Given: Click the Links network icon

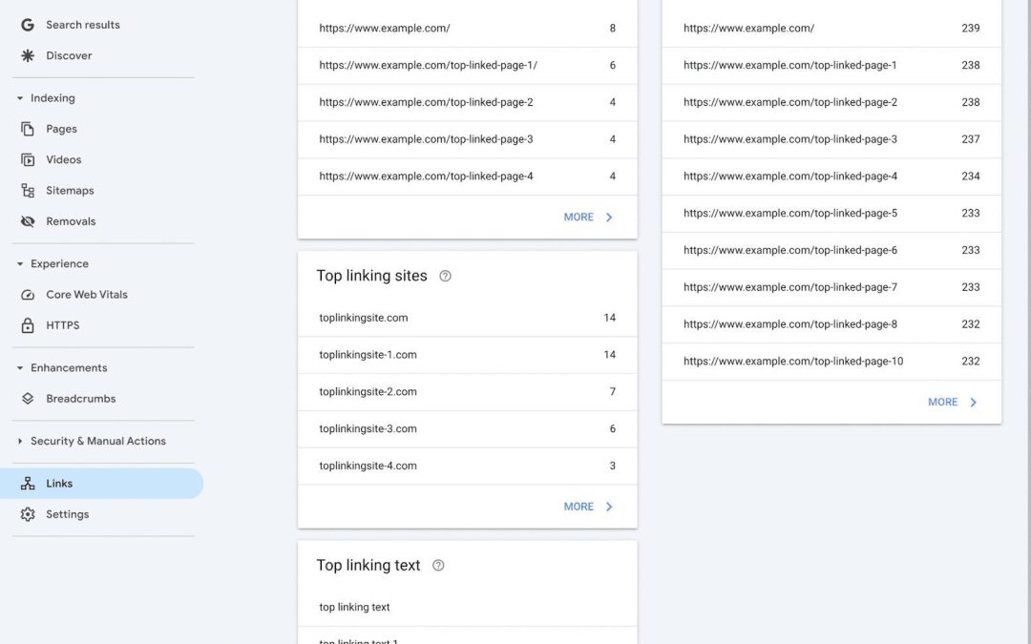Looking at the screenshot, I should tap(28, 484).
